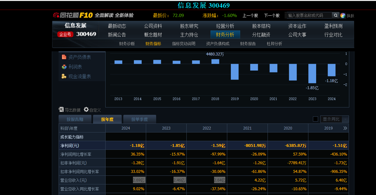Screen dimensions: 376x195
Task: Click 导出数据 export link
Action: [73, 110]
